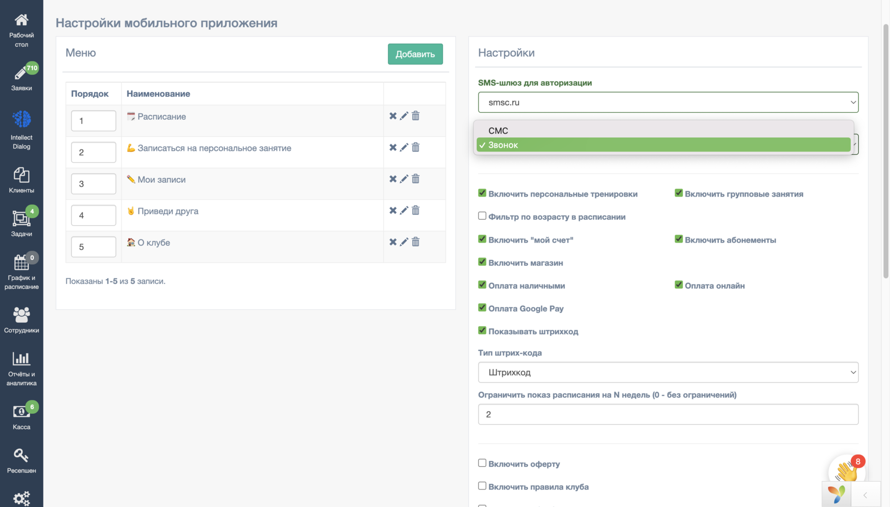Click order field with value 3

pyautogui.click(x=93, y=184)
